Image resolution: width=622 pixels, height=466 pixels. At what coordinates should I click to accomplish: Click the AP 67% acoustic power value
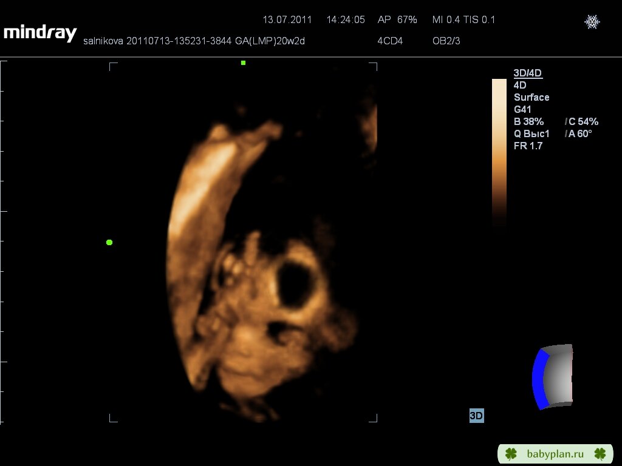coord(397,20)
